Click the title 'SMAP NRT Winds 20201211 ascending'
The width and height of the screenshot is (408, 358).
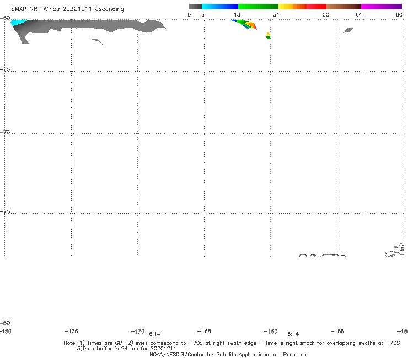67,9
